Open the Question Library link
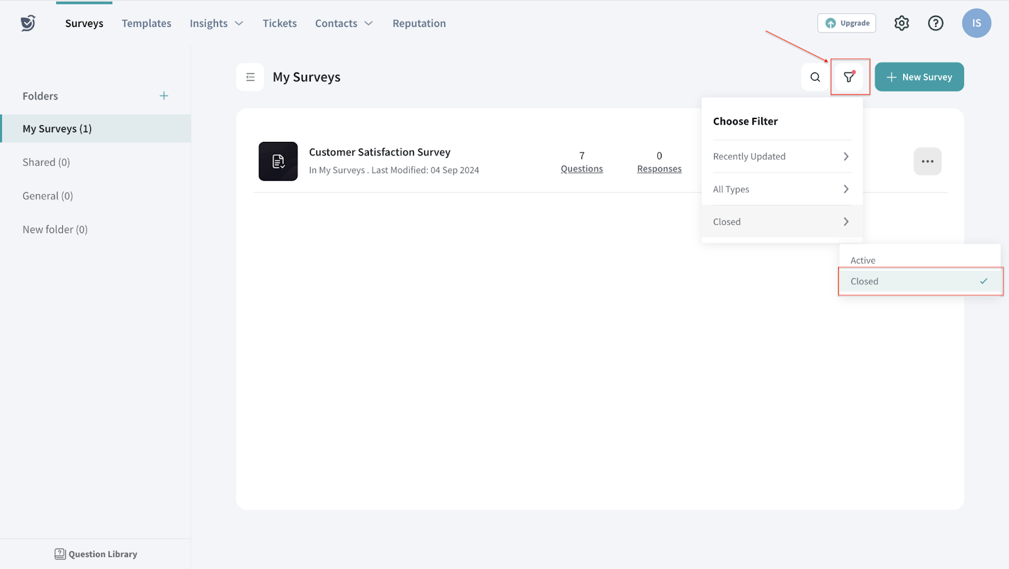1009x569 pixels. (x=96, y=554)
